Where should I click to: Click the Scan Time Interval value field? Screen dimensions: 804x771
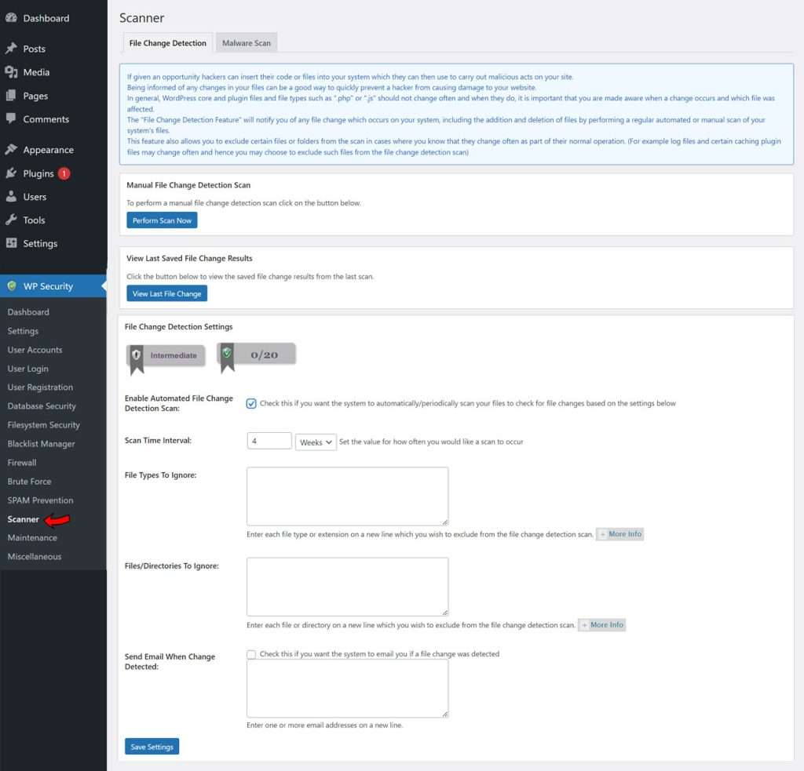(x=269, y=441)
